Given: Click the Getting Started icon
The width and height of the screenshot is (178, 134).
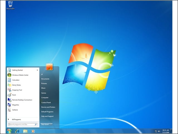Looking at the screenshot, I should (x=9, y=70).
